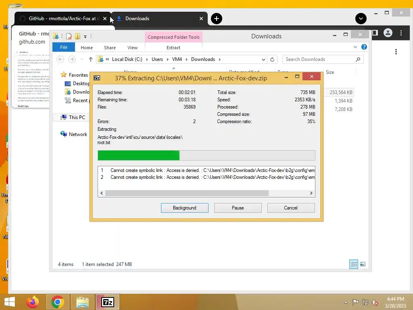Click Users breadcrumb segment
Viewport: 413px width, 310px height.
point(157,59)
